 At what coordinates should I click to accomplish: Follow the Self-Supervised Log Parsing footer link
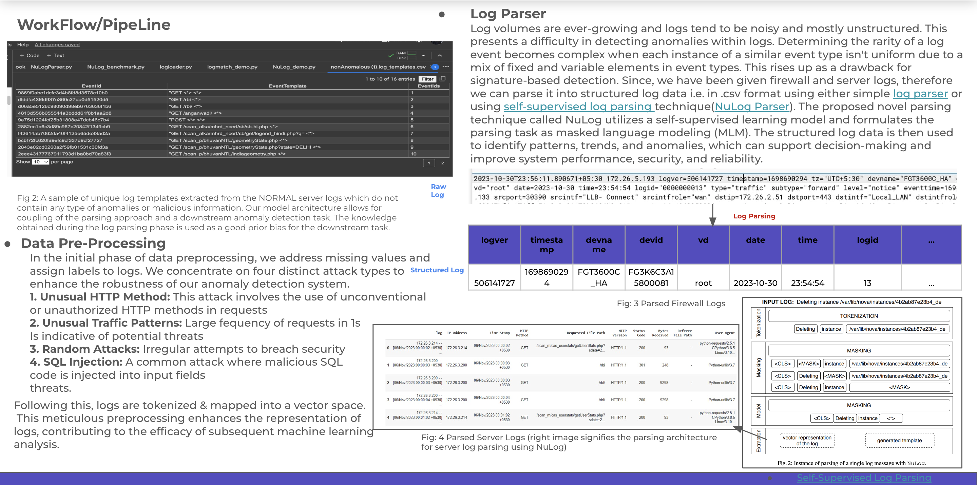(x=864, y=478)
